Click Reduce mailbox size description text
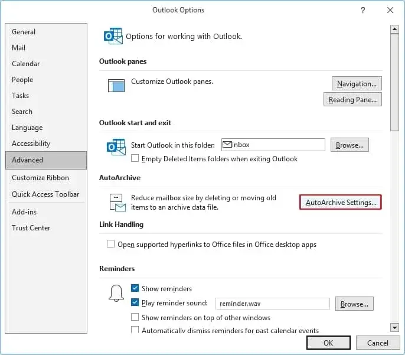Image resolution: width=405 pixels, height=355 pixels. [204, 203]
